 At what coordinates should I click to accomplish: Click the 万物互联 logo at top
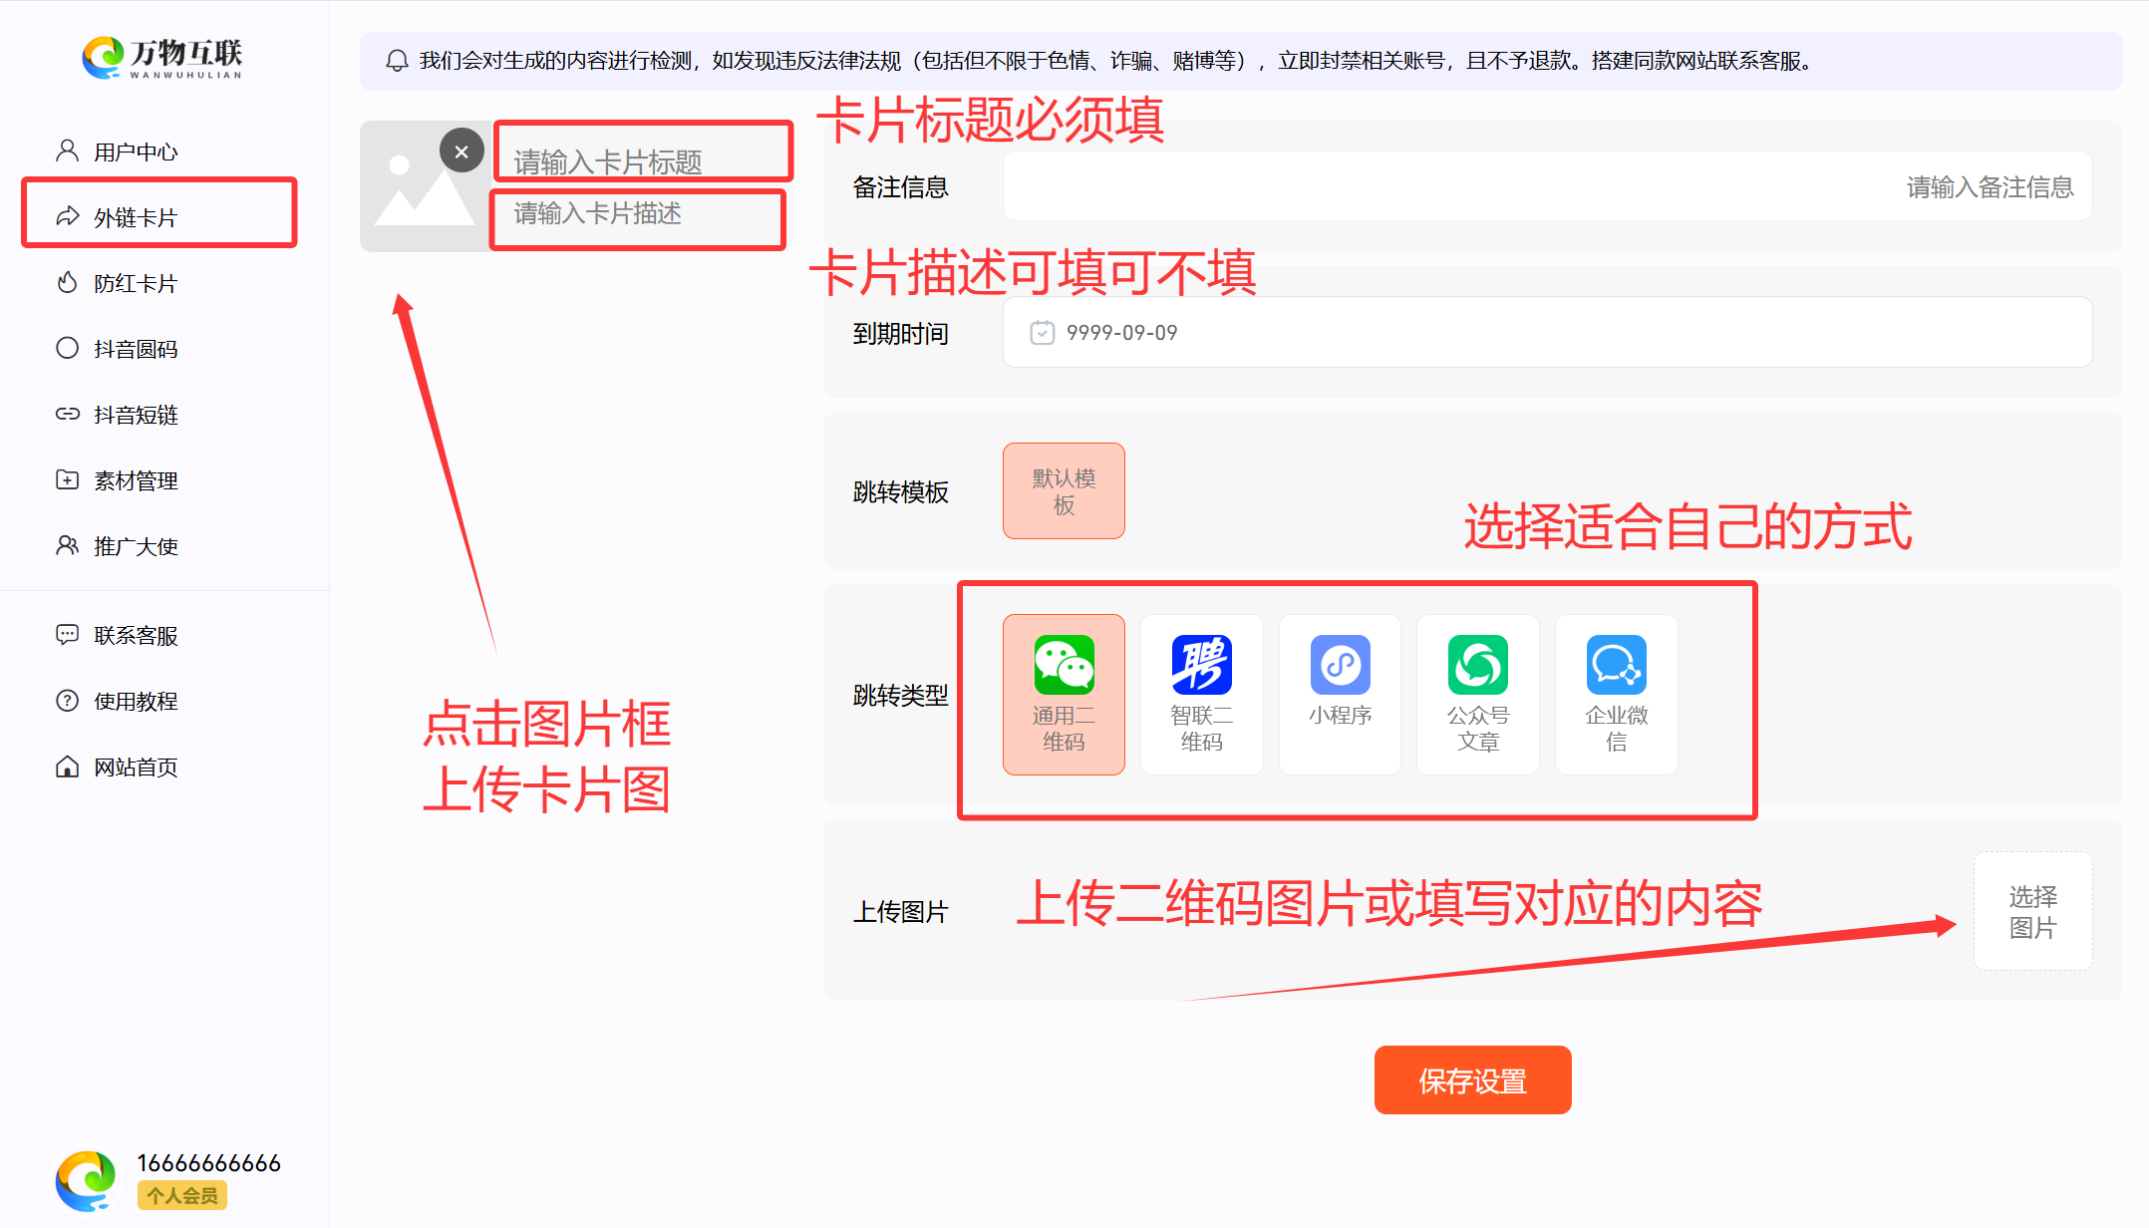(162, 58)
